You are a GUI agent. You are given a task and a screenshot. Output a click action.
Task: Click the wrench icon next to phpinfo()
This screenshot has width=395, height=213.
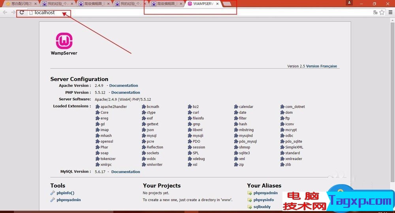(53, 193)
